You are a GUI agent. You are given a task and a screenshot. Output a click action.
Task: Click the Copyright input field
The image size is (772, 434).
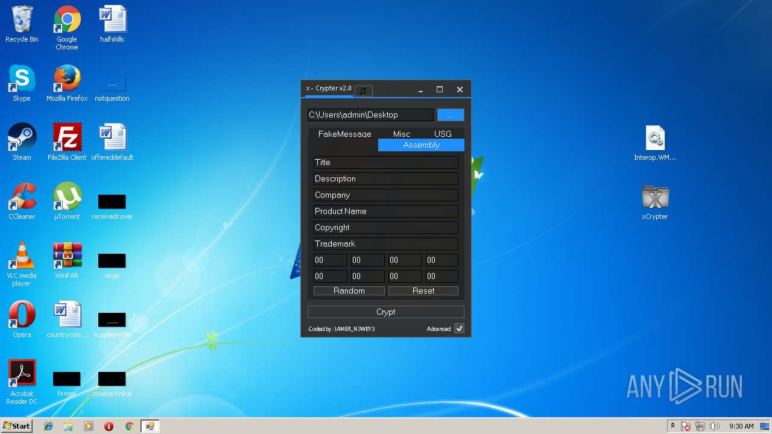(386, 227)
